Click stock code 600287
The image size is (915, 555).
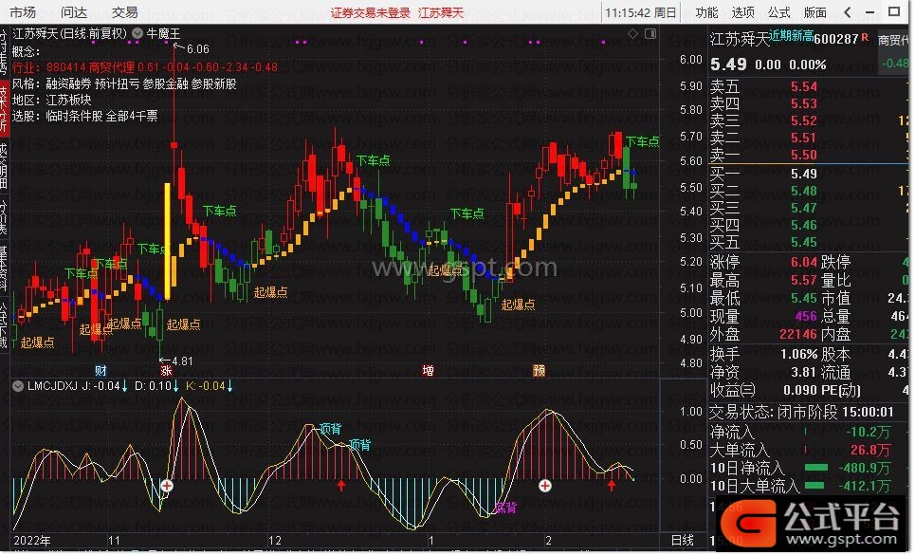[x=836, y=39]
